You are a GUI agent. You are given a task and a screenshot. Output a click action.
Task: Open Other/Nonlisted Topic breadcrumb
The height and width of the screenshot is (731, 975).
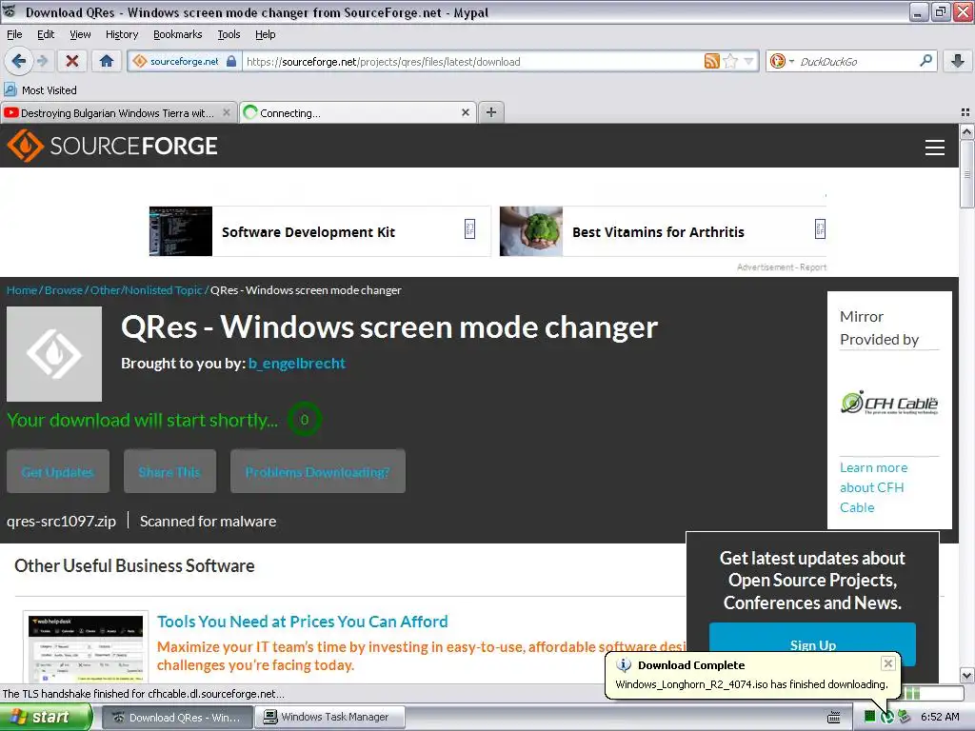(146, 290)
